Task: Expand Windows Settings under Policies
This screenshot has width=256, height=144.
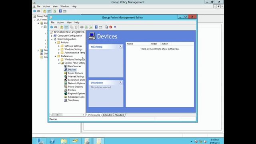Action: pyautogui.click(x=59, y=50)
